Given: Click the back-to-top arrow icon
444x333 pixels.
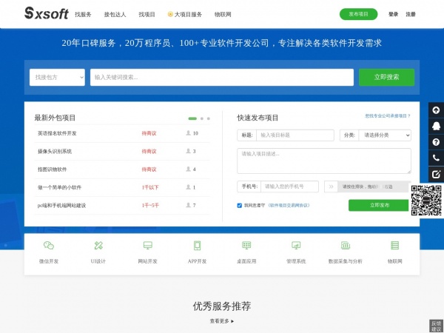Looking at the screenshot, I should click(436, 110).
